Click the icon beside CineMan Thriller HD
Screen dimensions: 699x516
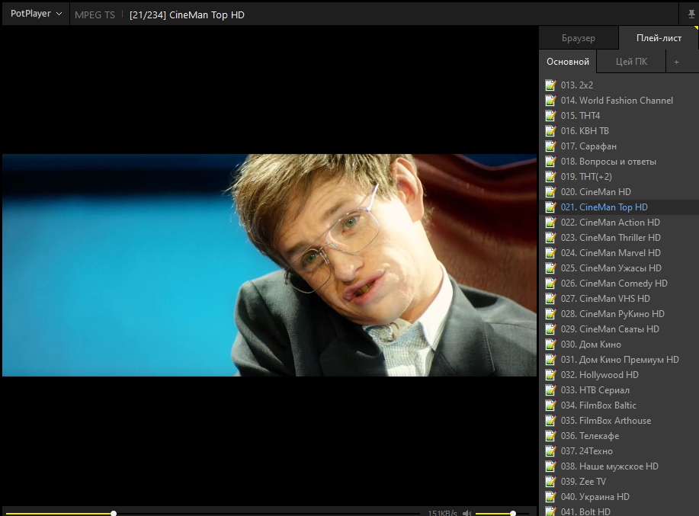(x=551, y=238)
